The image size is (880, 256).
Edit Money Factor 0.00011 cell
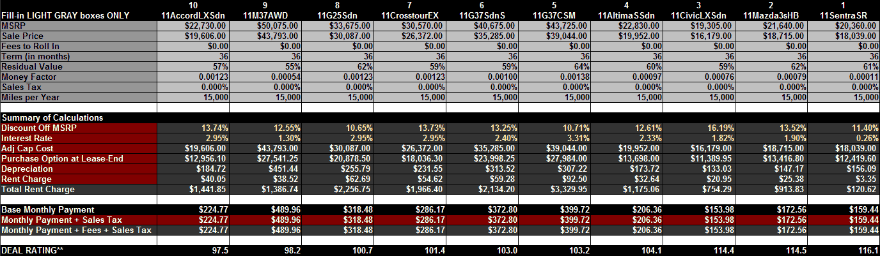(845, 77)
